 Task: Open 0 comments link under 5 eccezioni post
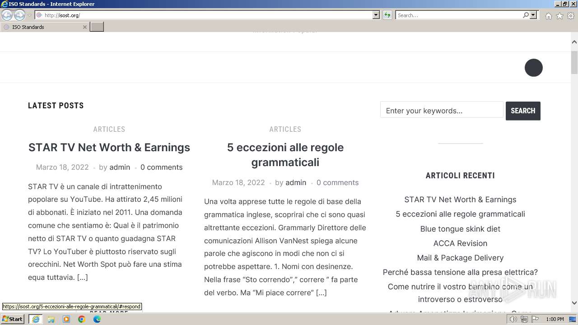pyautogui.click(x=337, y=182)
